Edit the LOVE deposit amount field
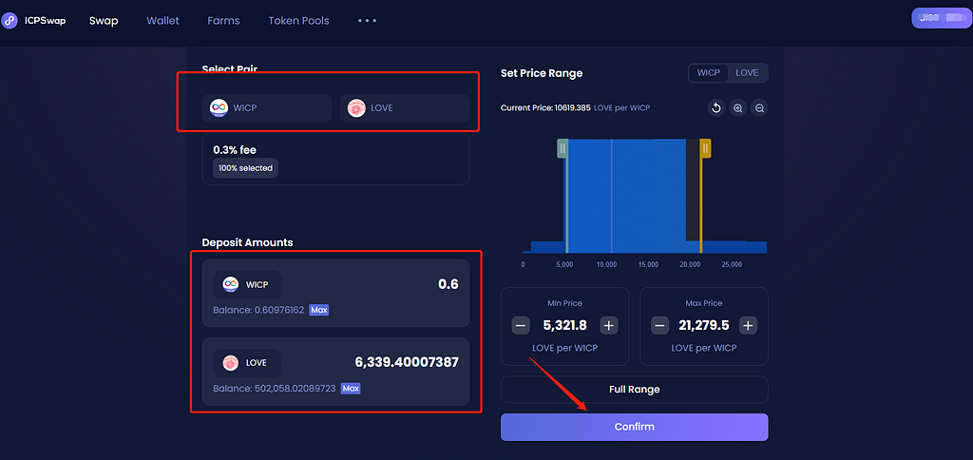 tap(407, 362)
